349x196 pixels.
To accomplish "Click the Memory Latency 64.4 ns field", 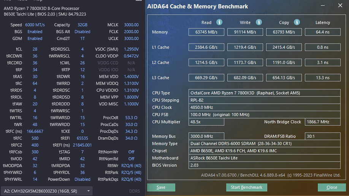I will [322, 32].
